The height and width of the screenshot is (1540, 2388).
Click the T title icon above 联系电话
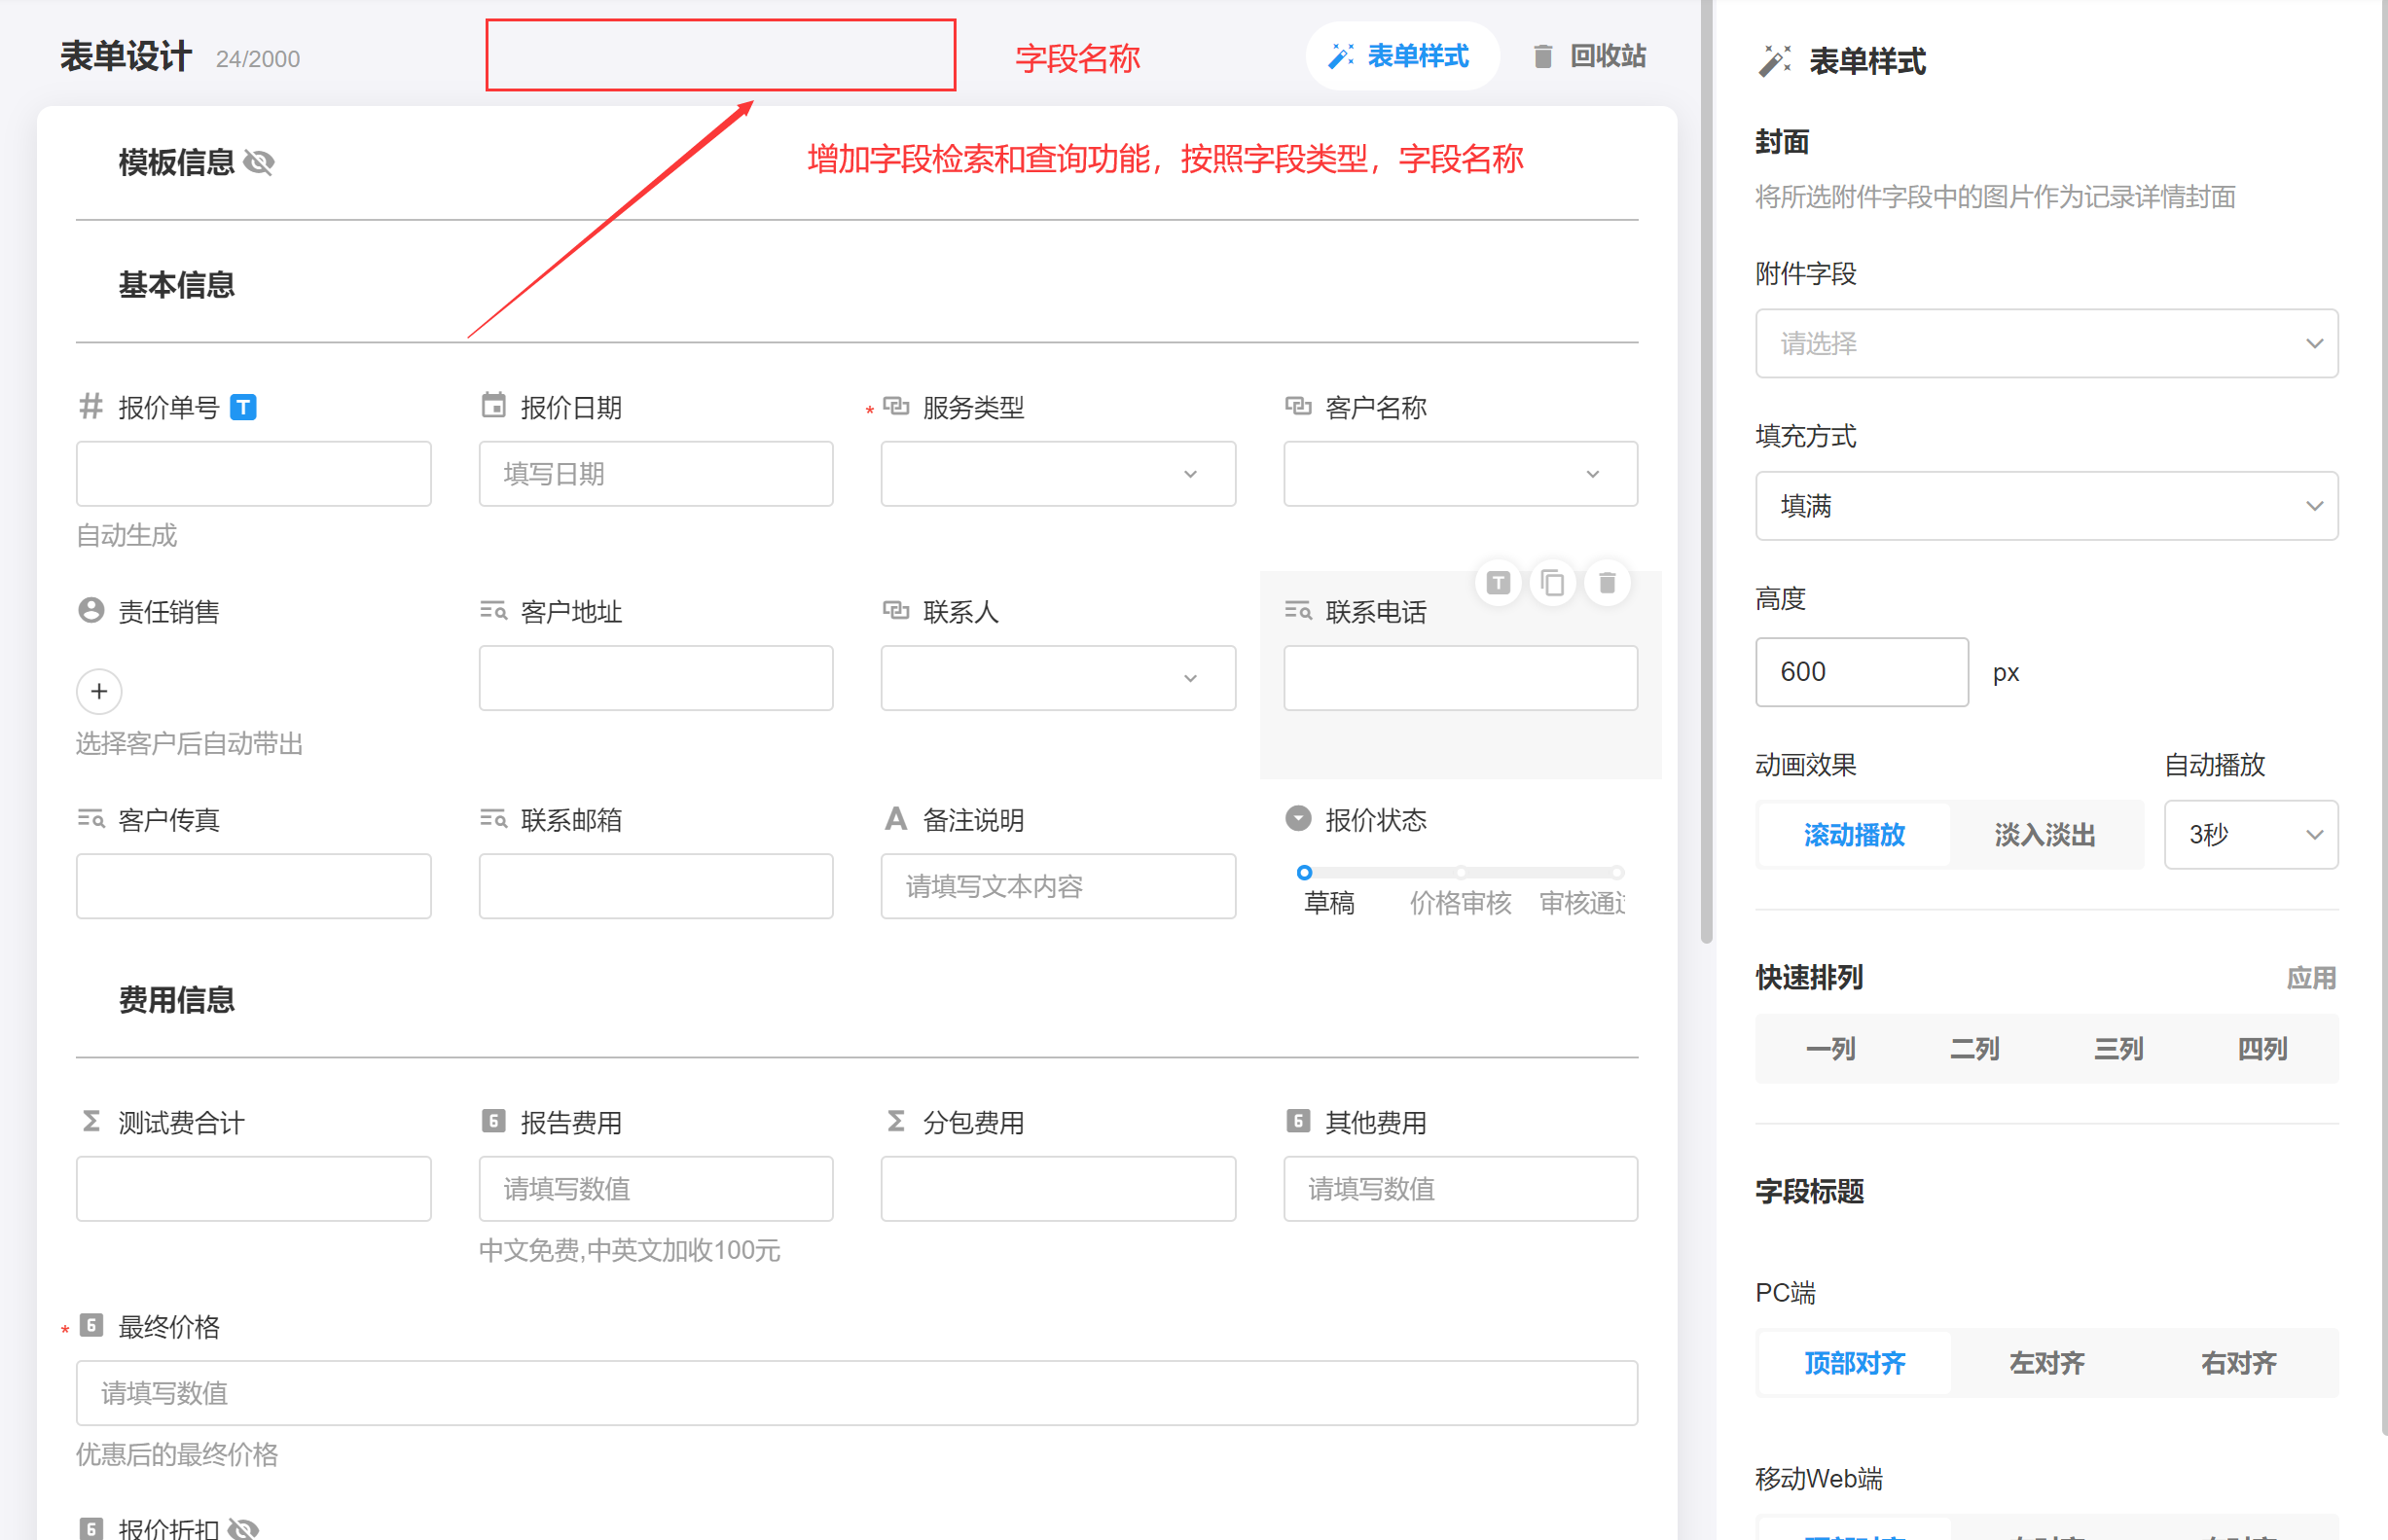[x=1498, y=583]
